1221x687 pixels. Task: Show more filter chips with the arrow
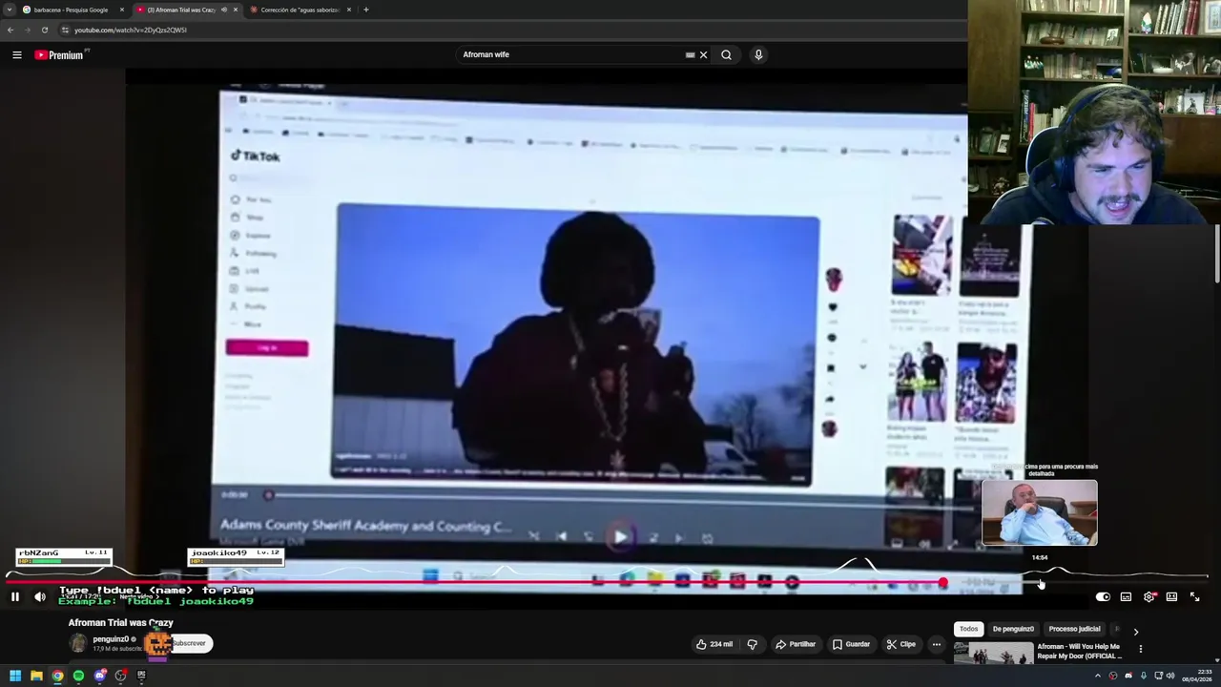click(x=1135, y=631)
